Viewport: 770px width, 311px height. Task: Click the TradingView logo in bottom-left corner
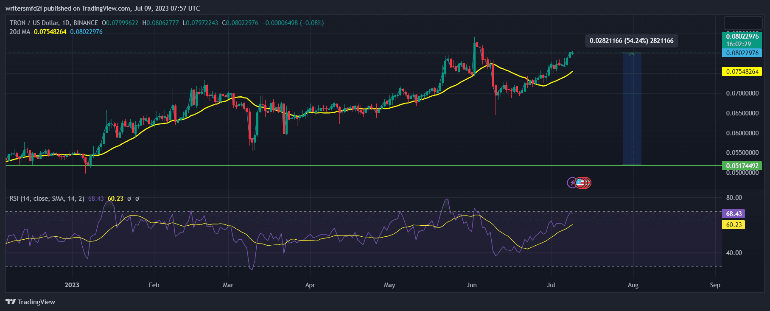pos(30,302)
